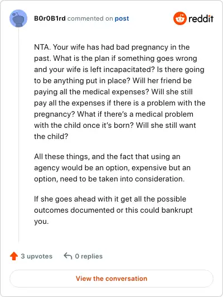Click the vertical comment thread line
Viewport: 223px width, 297px height.
pyautogui.click(x=18, y=135)
